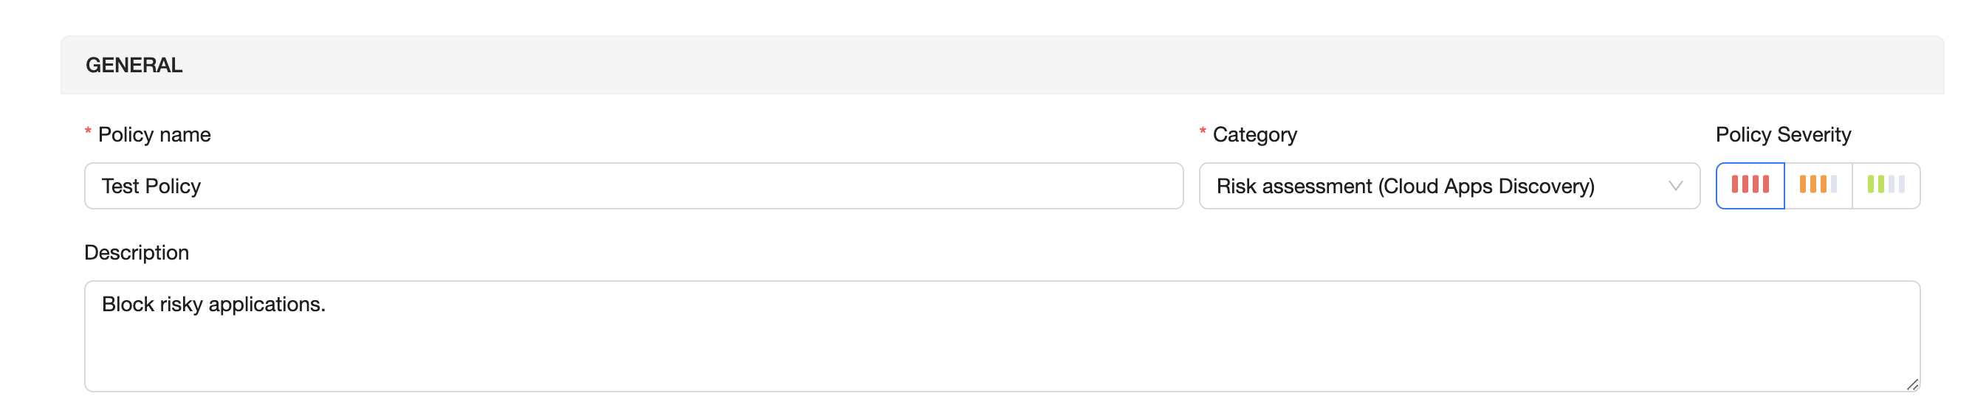The height and width of the screenshot is (413, 1986).
Task: Click the Category field label
Action: tap(1254, 135)
